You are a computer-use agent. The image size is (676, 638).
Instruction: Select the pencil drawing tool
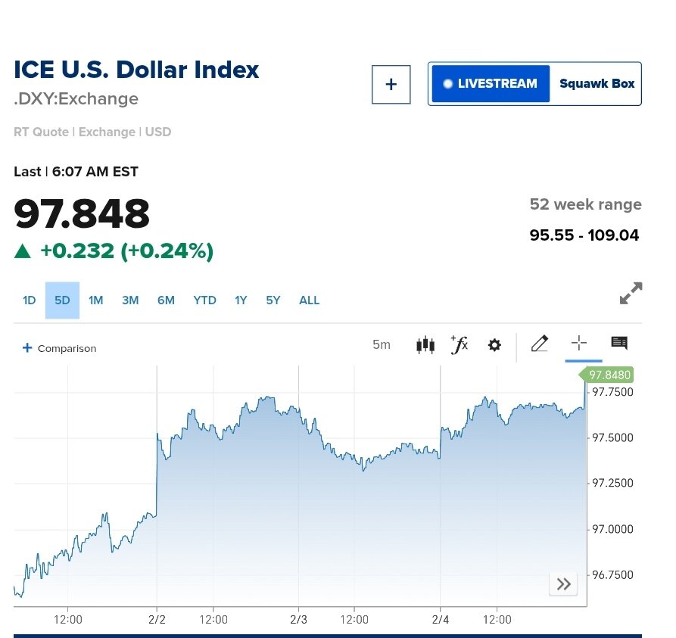[x=539, y=344]
